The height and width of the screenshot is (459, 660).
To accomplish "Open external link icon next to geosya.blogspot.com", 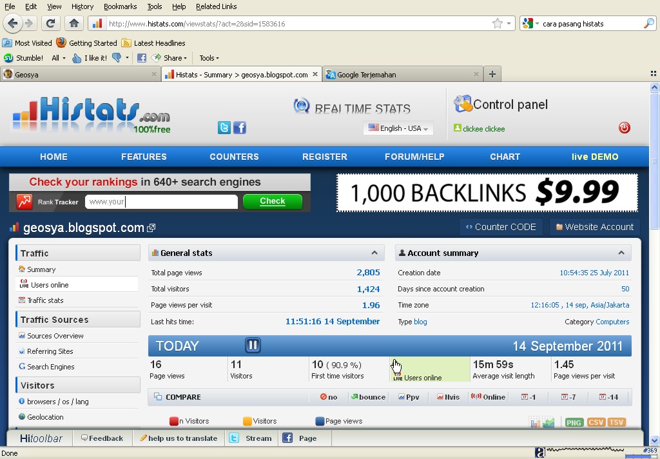I will [x=151, y=228].
